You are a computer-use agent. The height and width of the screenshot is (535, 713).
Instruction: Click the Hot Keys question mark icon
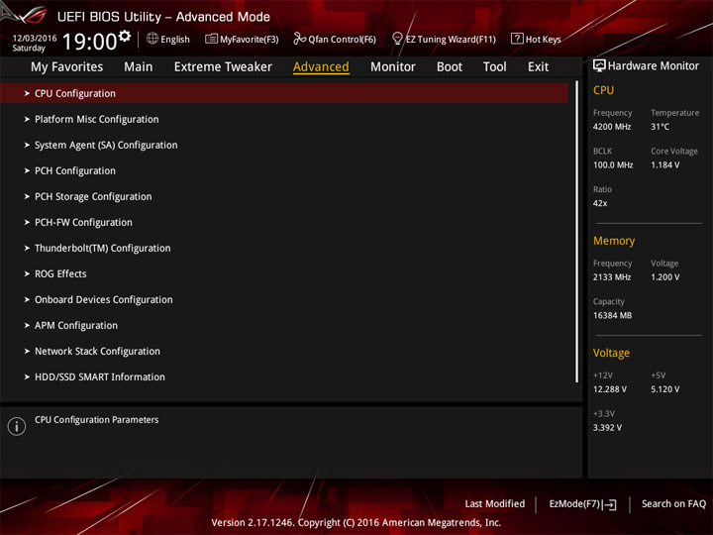tap(517, 39)
